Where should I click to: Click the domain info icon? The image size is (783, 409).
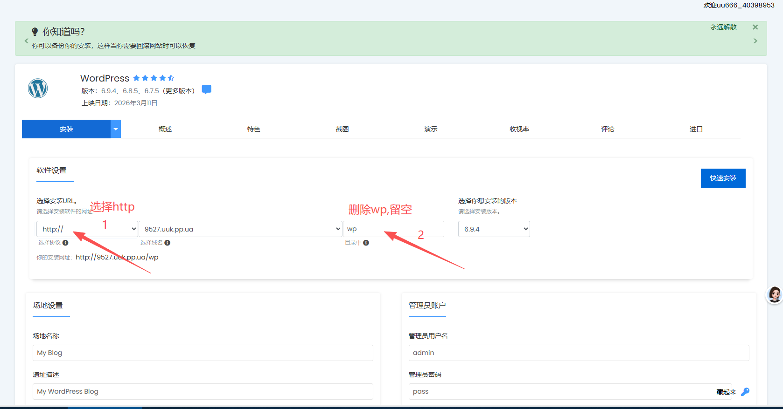[x=167, y=243]
